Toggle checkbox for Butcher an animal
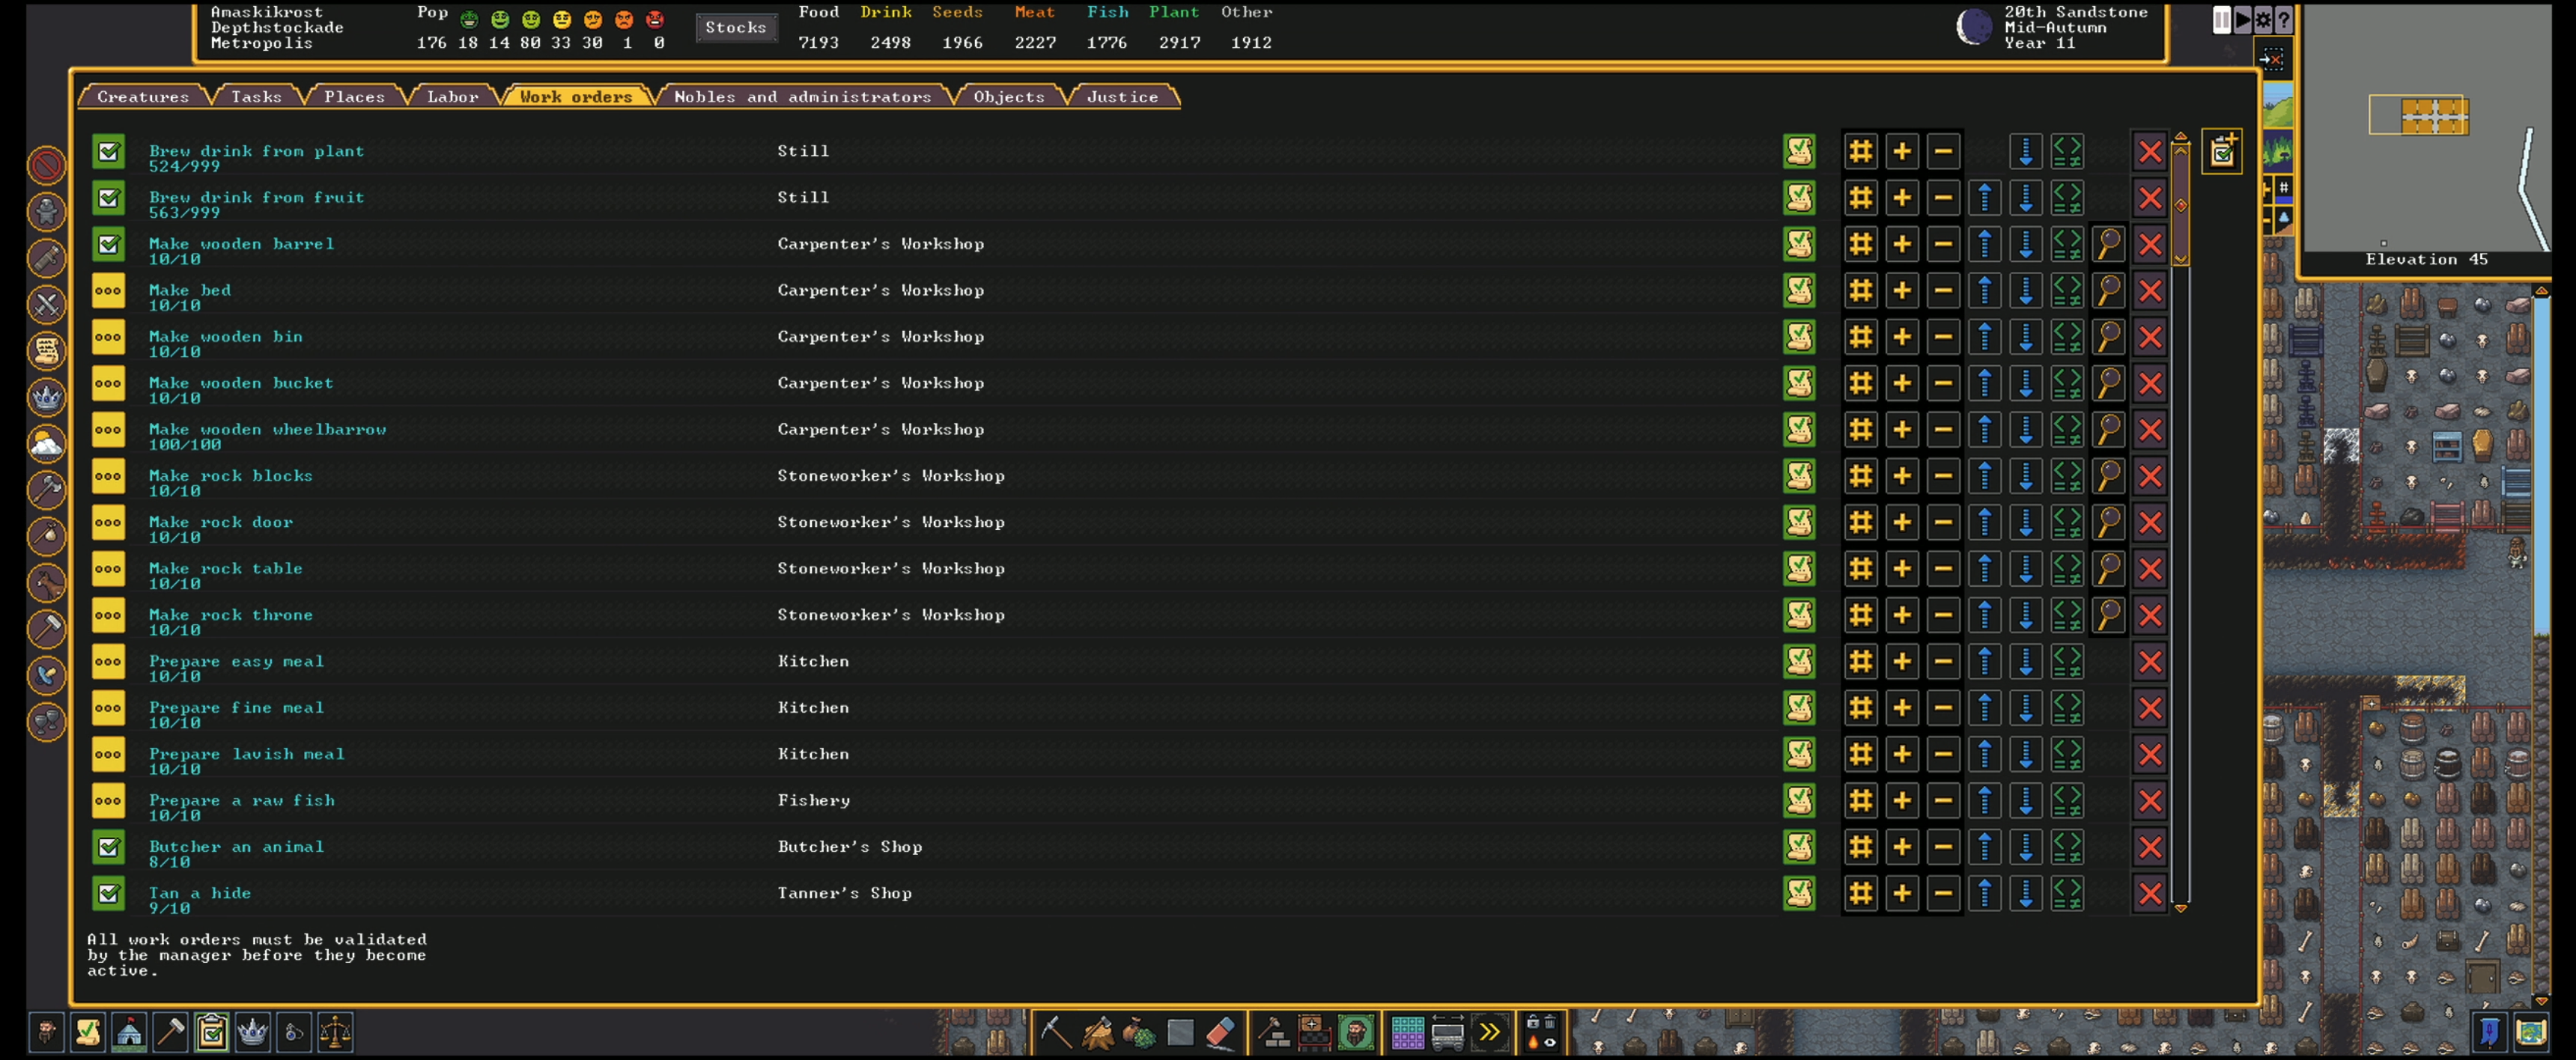2576x1060 pixels. (108, 847)
